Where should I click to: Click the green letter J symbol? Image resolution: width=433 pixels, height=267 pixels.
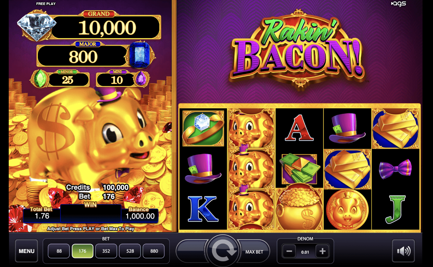tap(395, 209)
